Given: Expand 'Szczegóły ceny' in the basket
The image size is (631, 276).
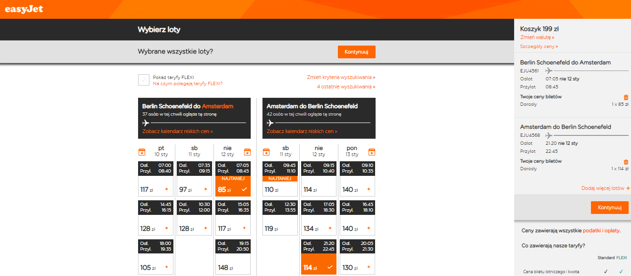Looking at the screenshot, I should pyautogui.click(x=539, y=47).
